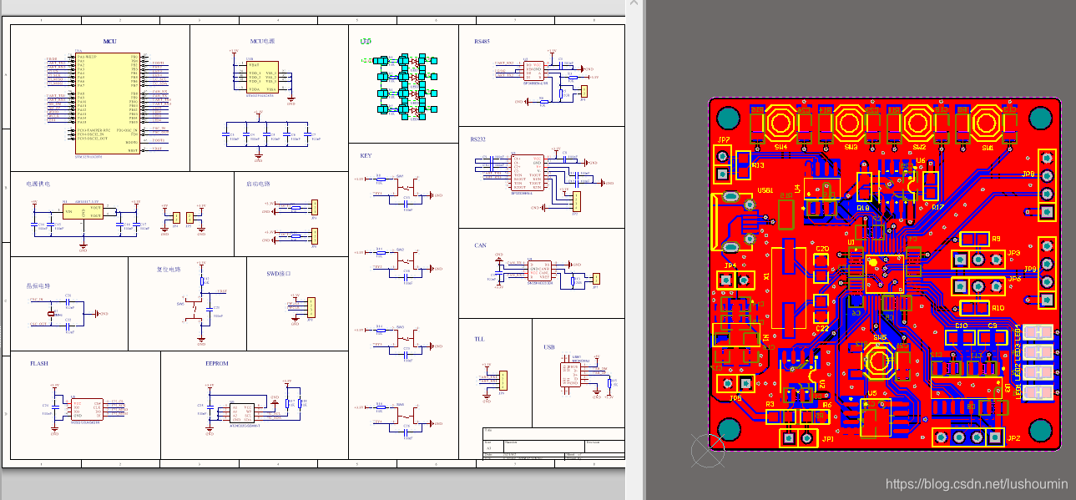1076x500 pixels.
Task: Click the SW5 button footprint on PCB
Action: click(x=879, y=361)
